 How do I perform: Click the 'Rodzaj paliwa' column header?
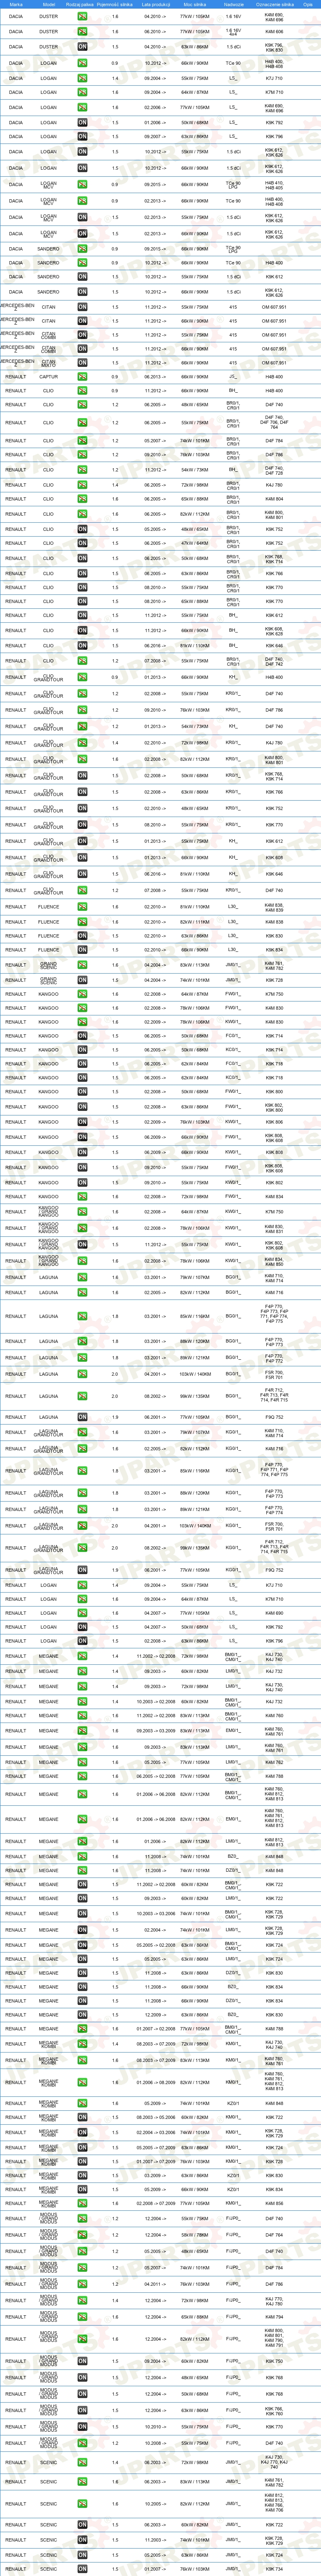[80, 4]
